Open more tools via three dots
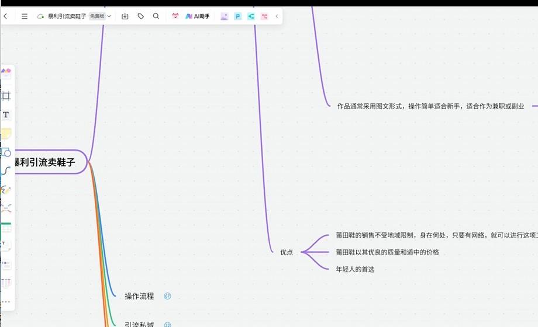Image resolution: width=538 pixels, height=327 pixels. click(6, 302)
